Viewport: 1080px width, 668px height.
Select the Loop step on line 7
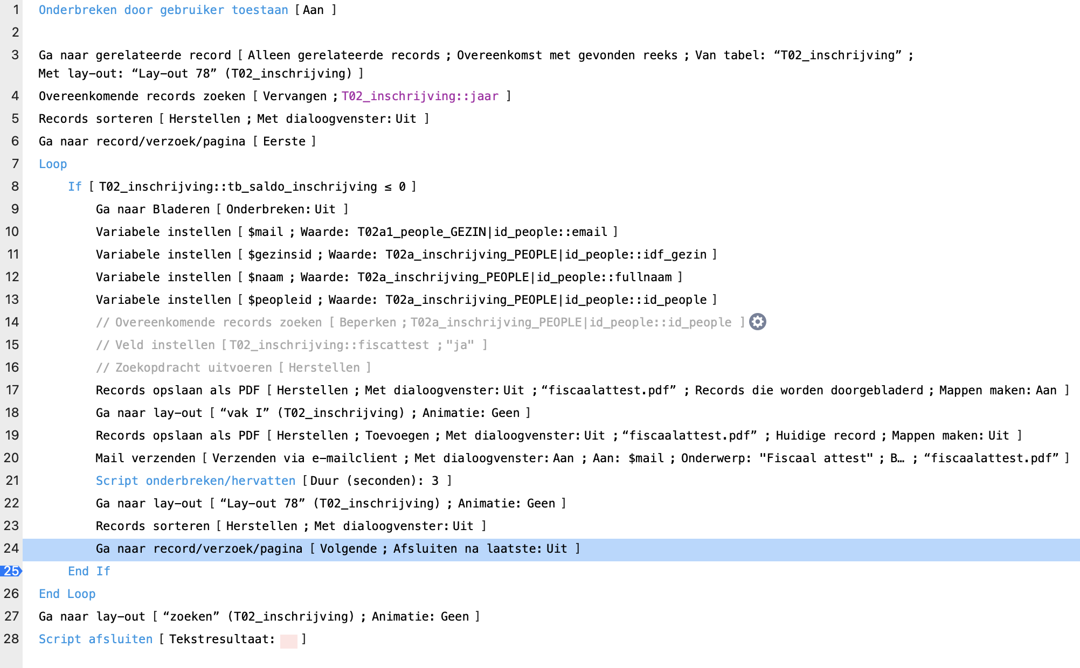point(53,164)
